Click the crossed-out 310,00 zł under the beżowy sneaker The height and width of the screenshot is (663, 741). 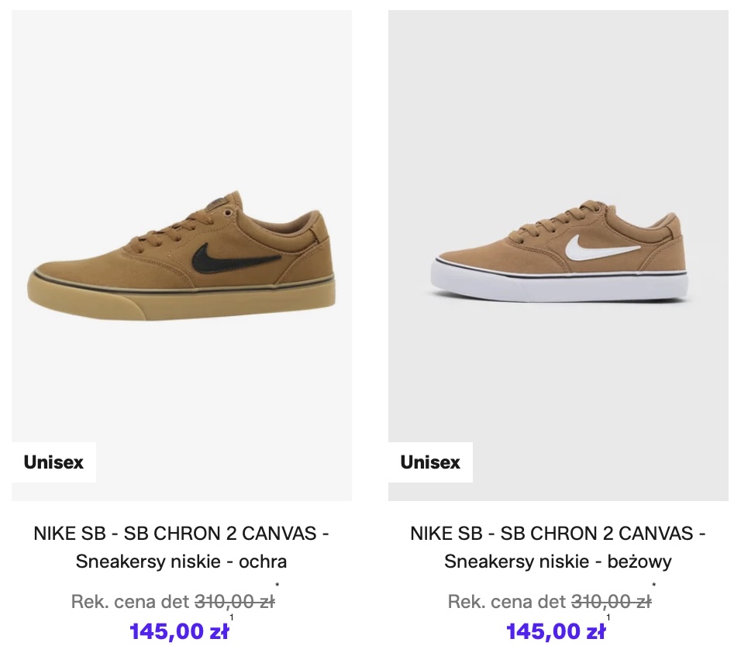[x=611, y=602]
